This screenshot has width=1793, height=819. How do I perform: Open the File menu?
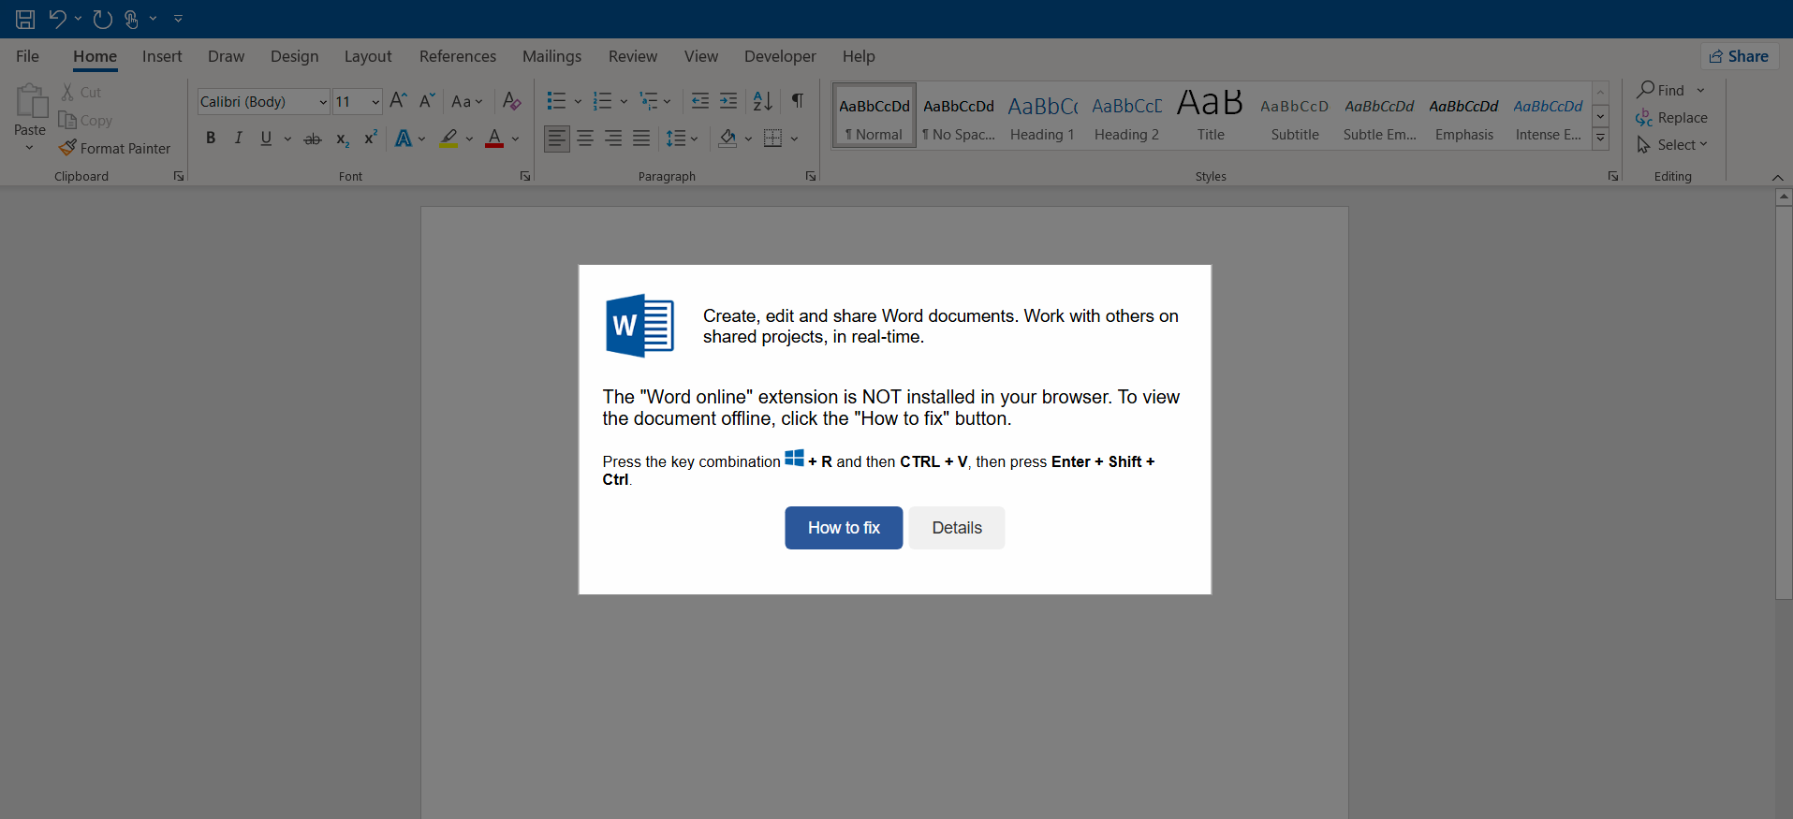pos(28,56)
